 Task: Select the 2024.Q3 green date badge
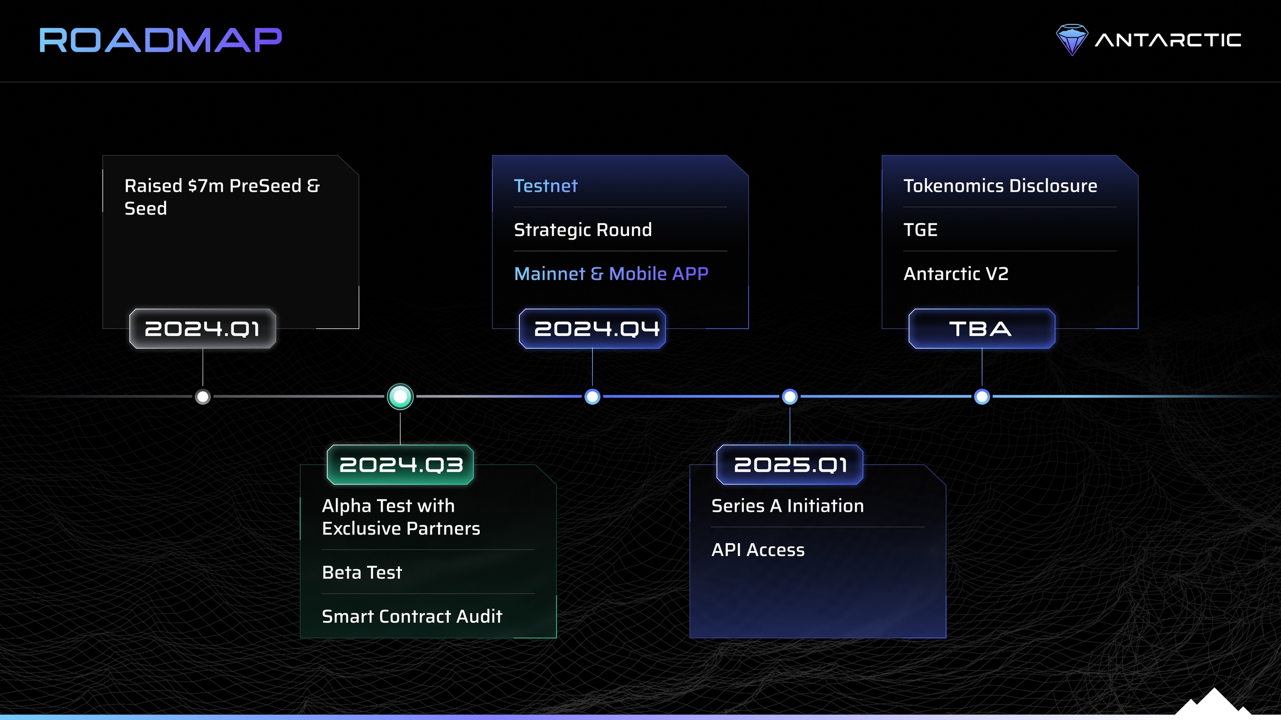point(400,464)
